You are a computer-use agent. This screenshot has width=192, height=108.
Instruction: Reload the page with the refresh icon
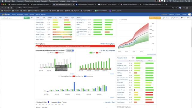(x=8, y=8)
